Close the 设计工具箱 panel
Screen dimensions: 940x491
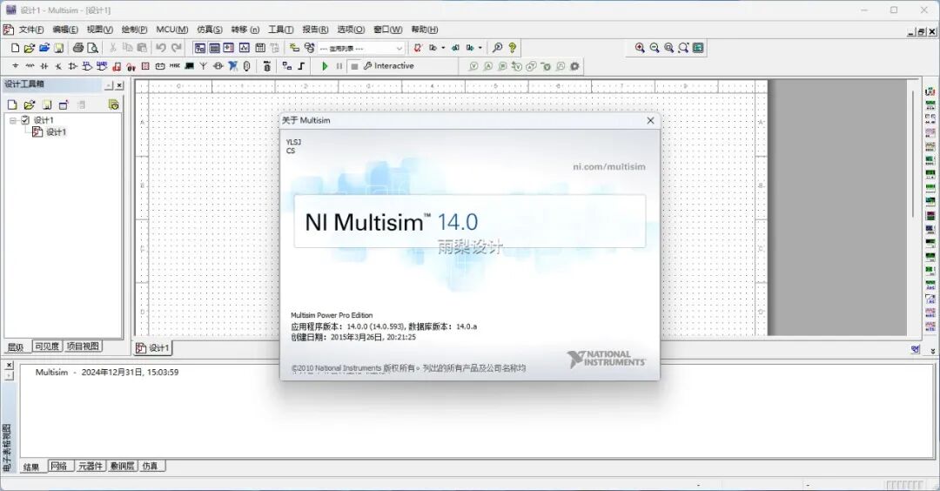119,85
